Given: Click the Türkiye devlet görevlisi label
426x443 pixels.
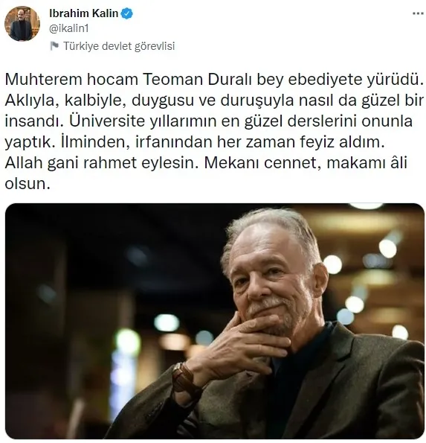Looking at the screenshot, I should point(119,46).
